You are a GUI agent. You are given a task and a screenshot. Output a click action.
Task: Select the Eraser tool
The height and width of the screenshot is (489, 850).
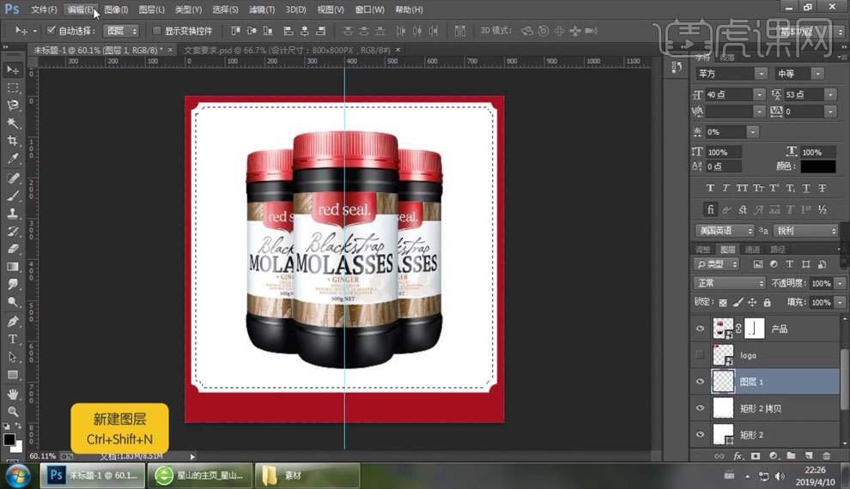click(13, 249)
